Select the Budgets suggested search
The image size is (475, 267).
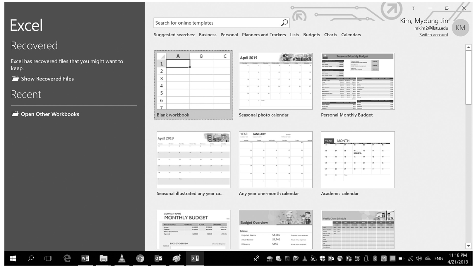coord(311,35)
